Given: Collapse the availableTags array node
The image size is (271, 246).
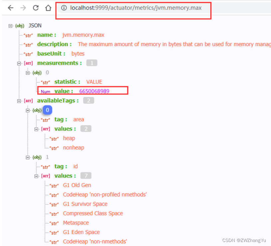Looking at the screenshot, I should [x=19, y=100].
